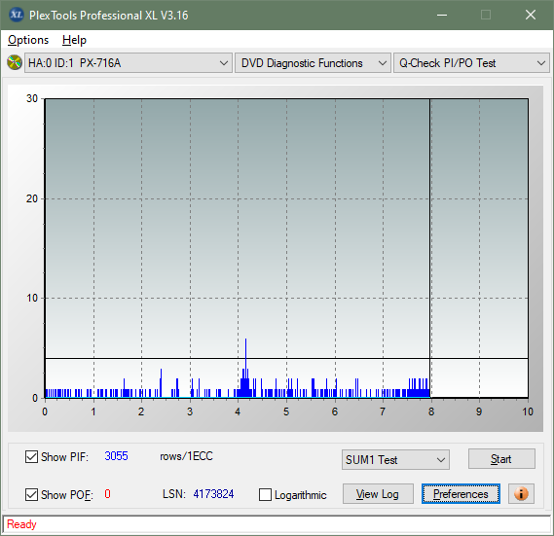Click the disc drive icon beside the drive selector
This screenshot has height=536, width=554.
pos(15,62)
